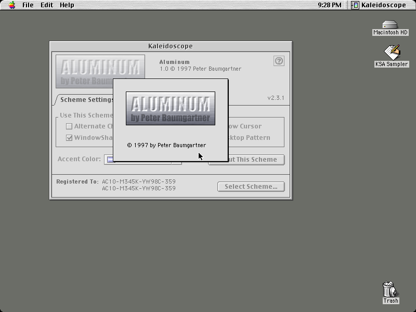Screen dimensions: 416x312
Task: Switch to the Scheme Settings tab
Action: tap(86, 100)
